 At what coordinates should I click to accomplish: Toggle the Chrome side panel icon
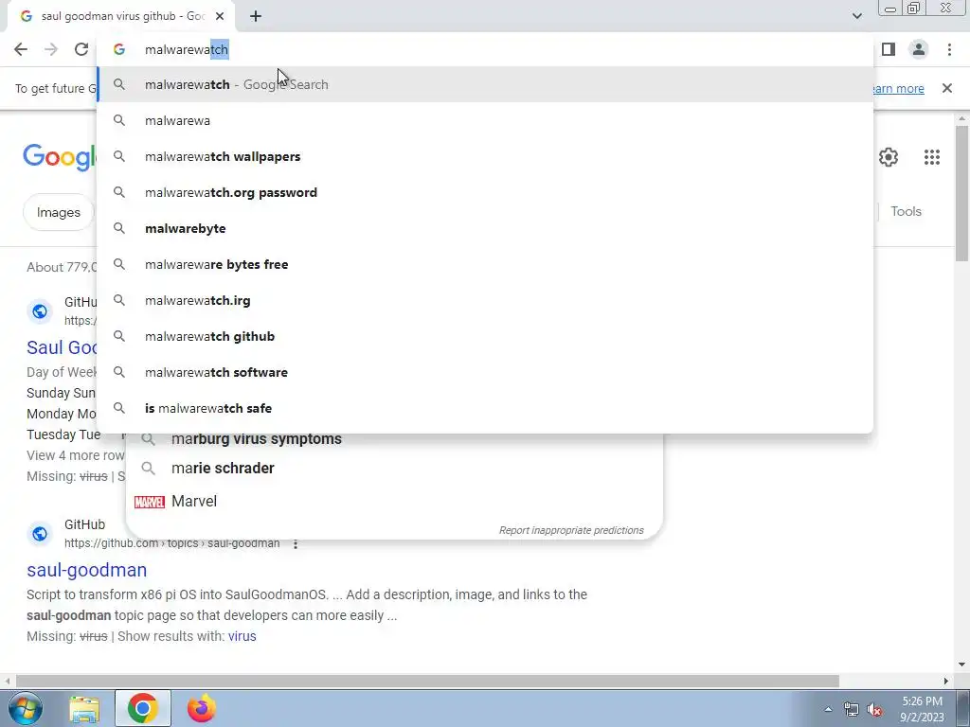pos(889,49)
